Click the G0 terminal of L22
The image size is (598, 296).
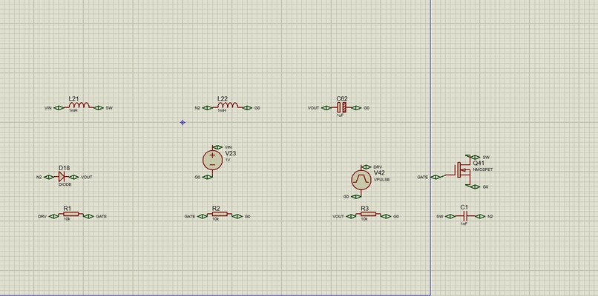pyautogui.click(x=247, y=108)
